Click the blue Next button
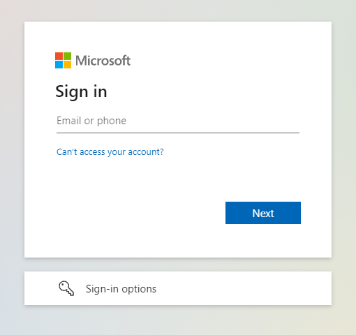Viewport: 356px width, 335px height. pos(263,213)
